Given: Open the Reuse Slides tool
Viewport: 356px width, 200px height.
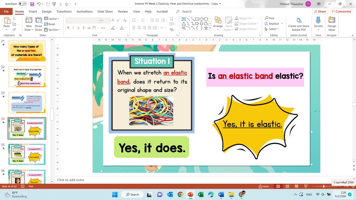Looking at the screenshot, I should tap(38, 24).
